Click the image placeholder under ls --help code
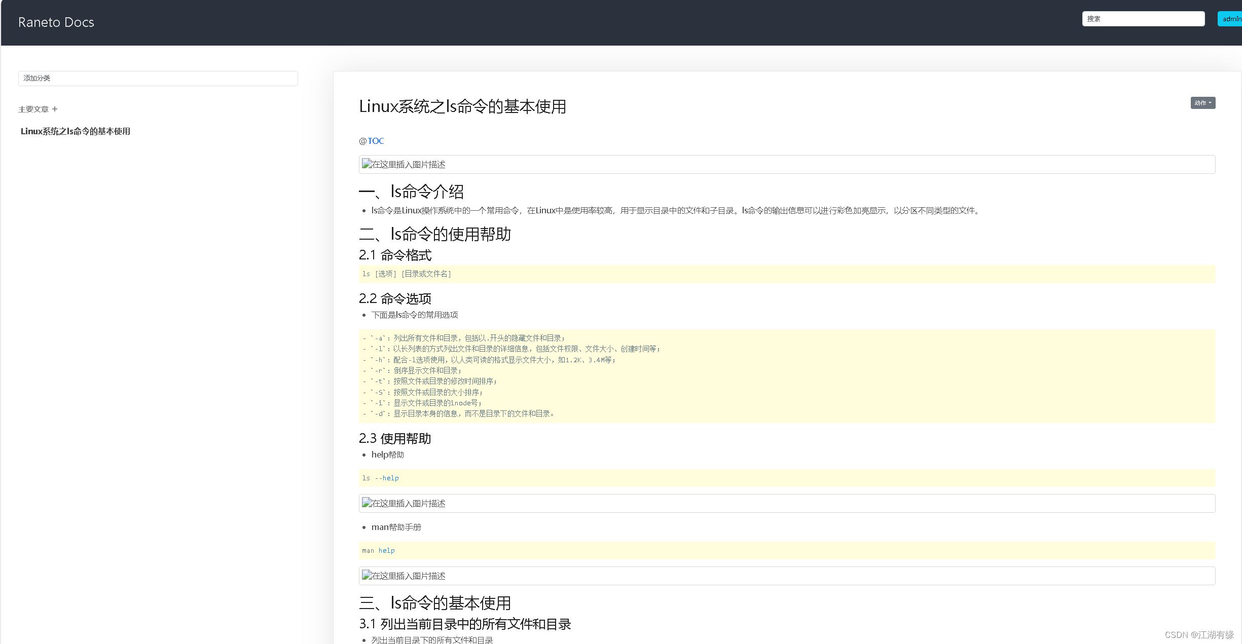 403,503
